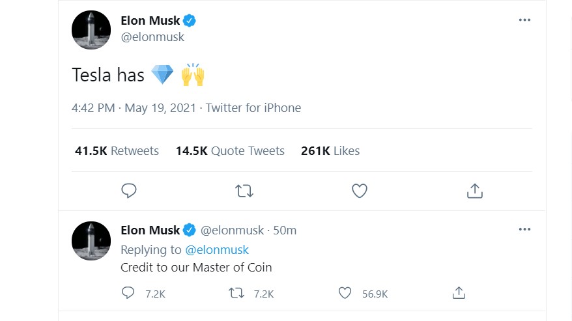Screen dimensions: 572x321
Task: View the 14.5K Quote Tweets
Action: click(230, 151)
